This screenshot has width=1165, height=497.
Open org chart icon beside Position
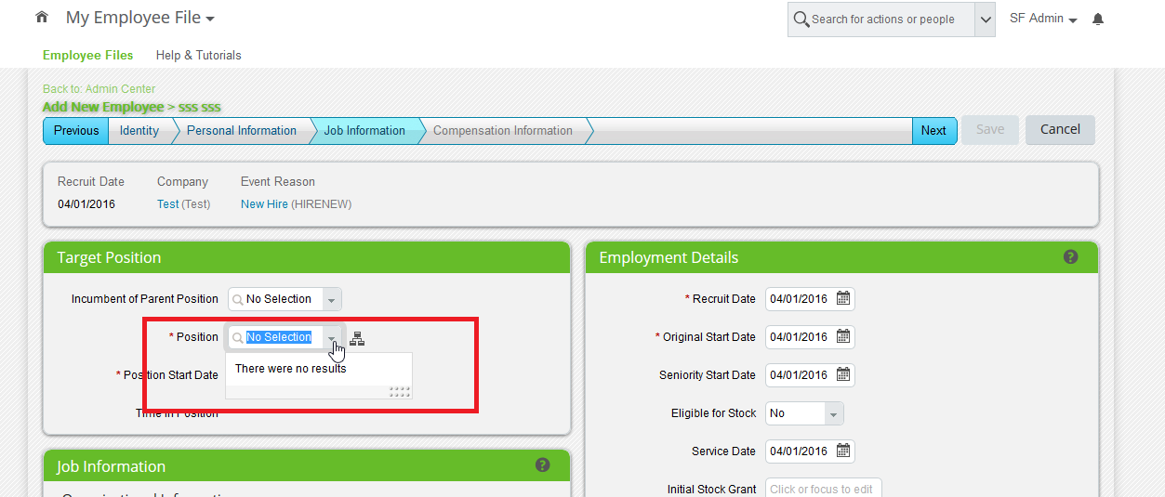click(x=357, y=338)
